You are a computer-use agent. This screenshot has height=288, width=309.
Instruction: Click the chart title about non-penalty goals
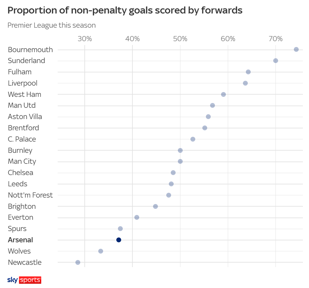point(125,10)
